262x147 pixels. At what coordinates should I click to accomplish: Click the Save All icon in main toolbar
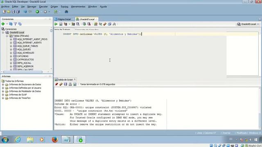(x=18, y=12)
